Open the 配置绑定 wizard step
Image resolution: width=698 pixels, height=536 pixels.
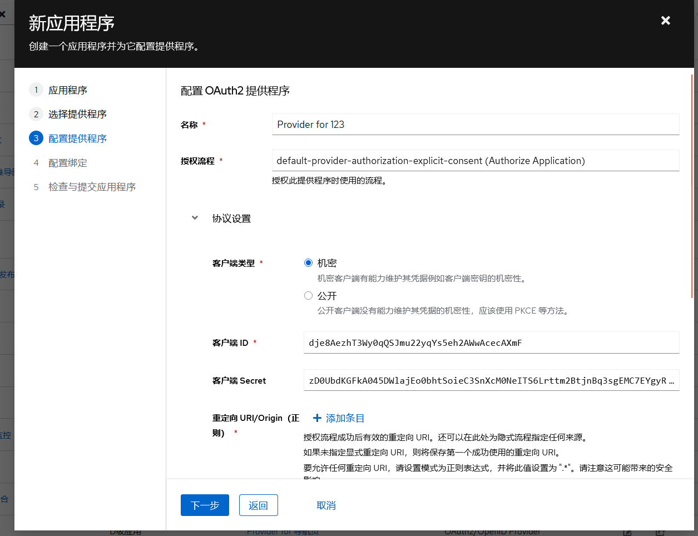point(67,163)
